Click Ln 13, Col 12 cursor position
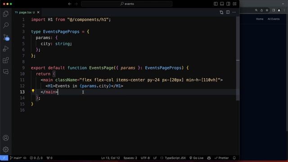288x162 pixels. pyautogui.click(x=110, y=158)
